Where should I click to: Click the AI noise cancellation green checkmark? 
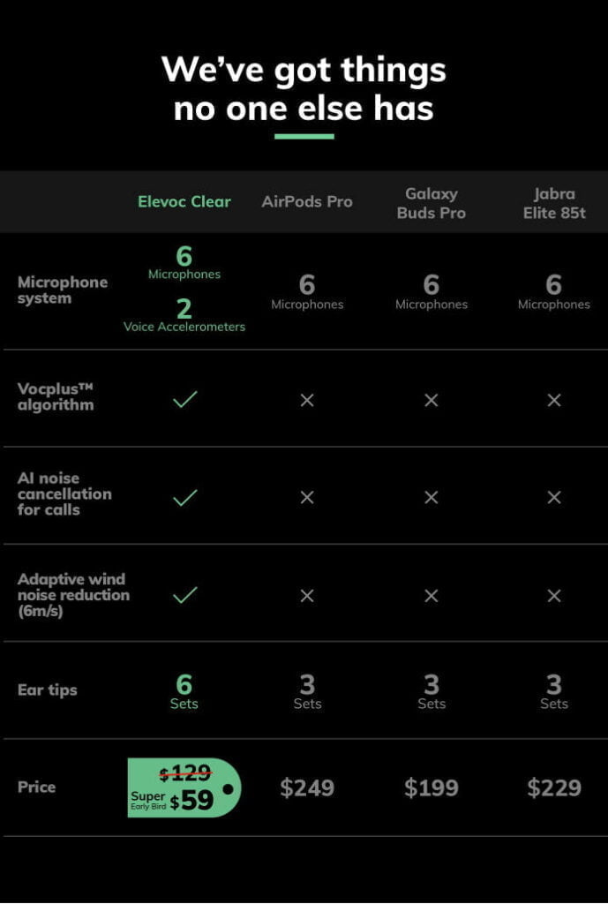coord(184,498)
